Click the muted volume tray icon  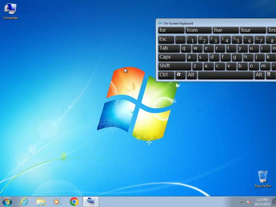pos(249,202)
